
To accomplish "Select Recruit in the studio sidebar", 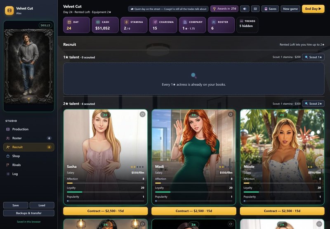I will pos(28,147).
